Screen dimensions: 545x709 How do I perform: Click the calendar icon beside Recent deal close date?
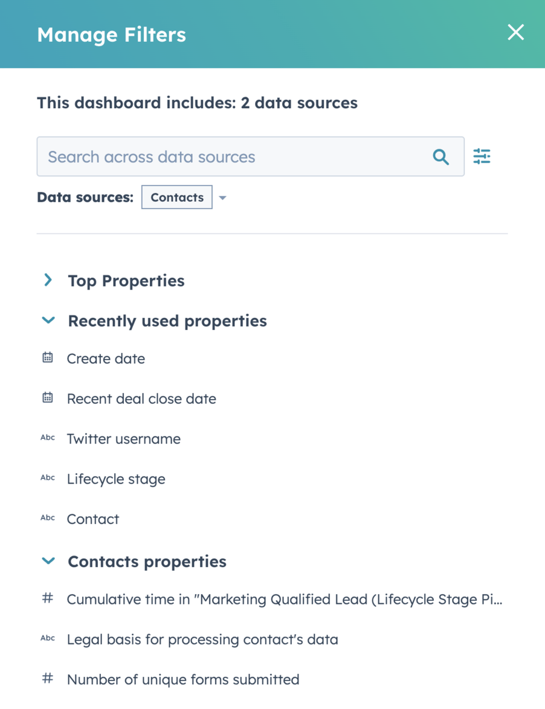48,397
